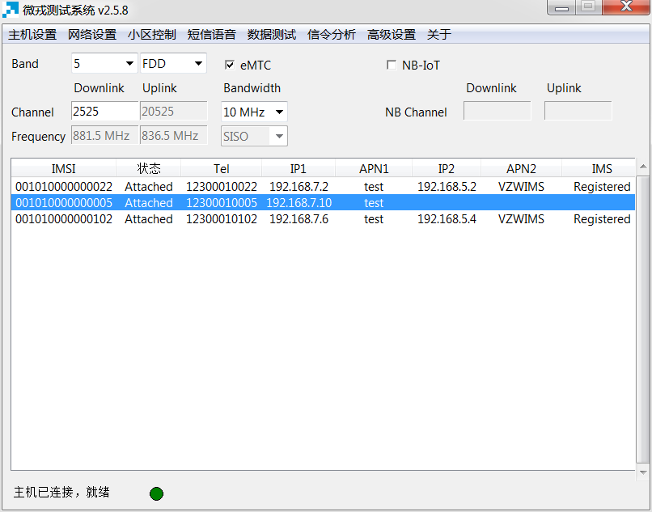Screen dimensions: 652x512
Task: Open the 主机设置 menu
Action: tap(32, 35)
